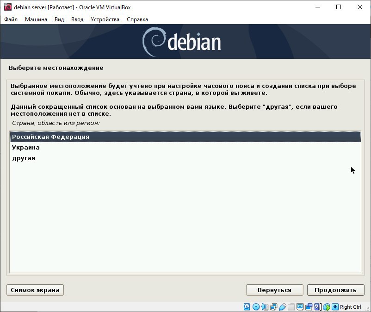The height and width of the screenshot is (312, 371).
Task: Click the recording status icon
Action: pyautogui.click(x=309, y=307)
